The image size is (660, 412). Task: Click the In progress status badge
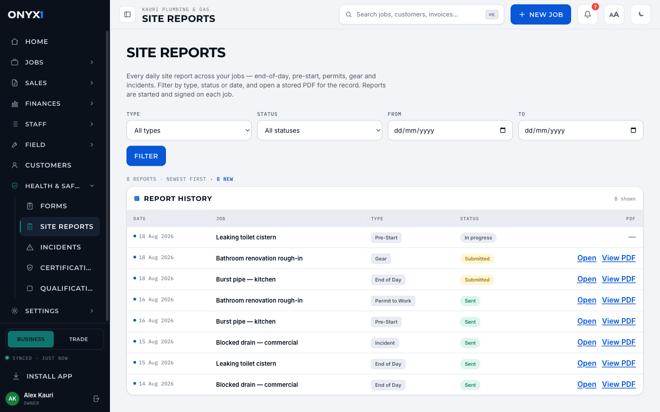click(x=478, y=238)
